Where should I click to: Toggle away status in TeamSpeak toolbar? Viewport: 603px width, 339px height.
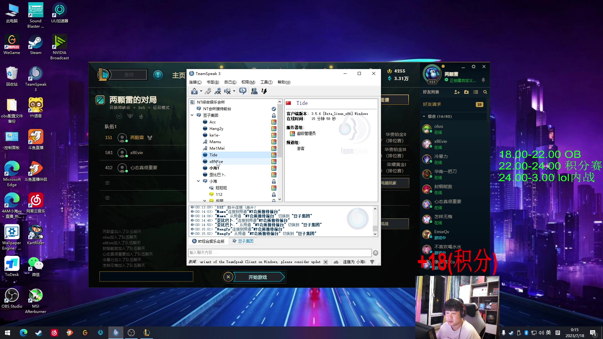194,91
